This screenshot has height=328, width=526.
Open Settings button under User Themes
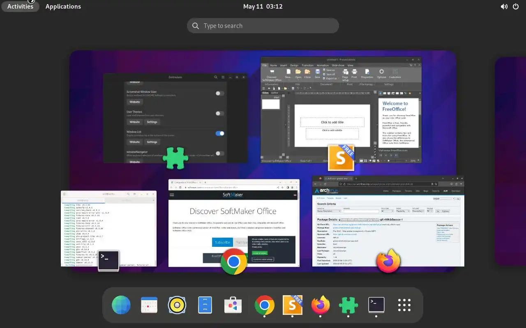tap(152, 122)
